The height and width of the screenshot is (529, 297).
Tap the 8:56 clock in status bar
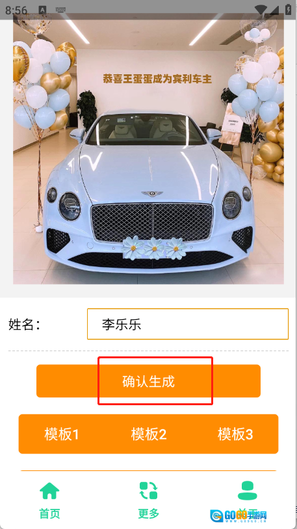coord(16,10)
